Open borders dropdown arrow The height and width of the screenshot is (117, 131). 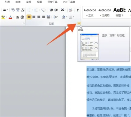[x=73, y=17]
